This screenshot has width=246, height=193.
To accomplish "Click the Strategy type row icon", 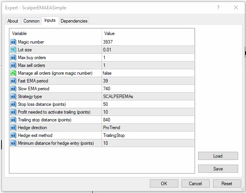I will [x=13, y=96].
